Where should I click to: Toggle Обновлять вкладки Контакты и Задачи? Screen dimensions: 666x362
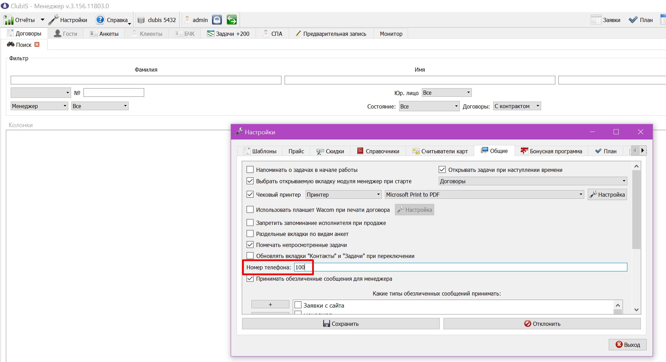[x=250, y=256]
